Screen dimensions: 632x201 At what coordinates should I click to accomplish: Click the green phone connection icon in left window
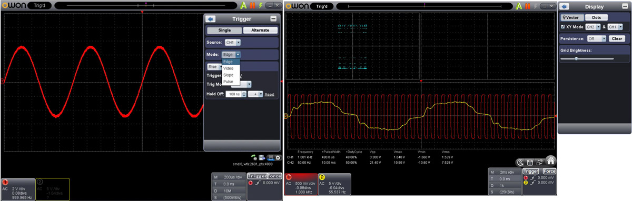(253, 157)
